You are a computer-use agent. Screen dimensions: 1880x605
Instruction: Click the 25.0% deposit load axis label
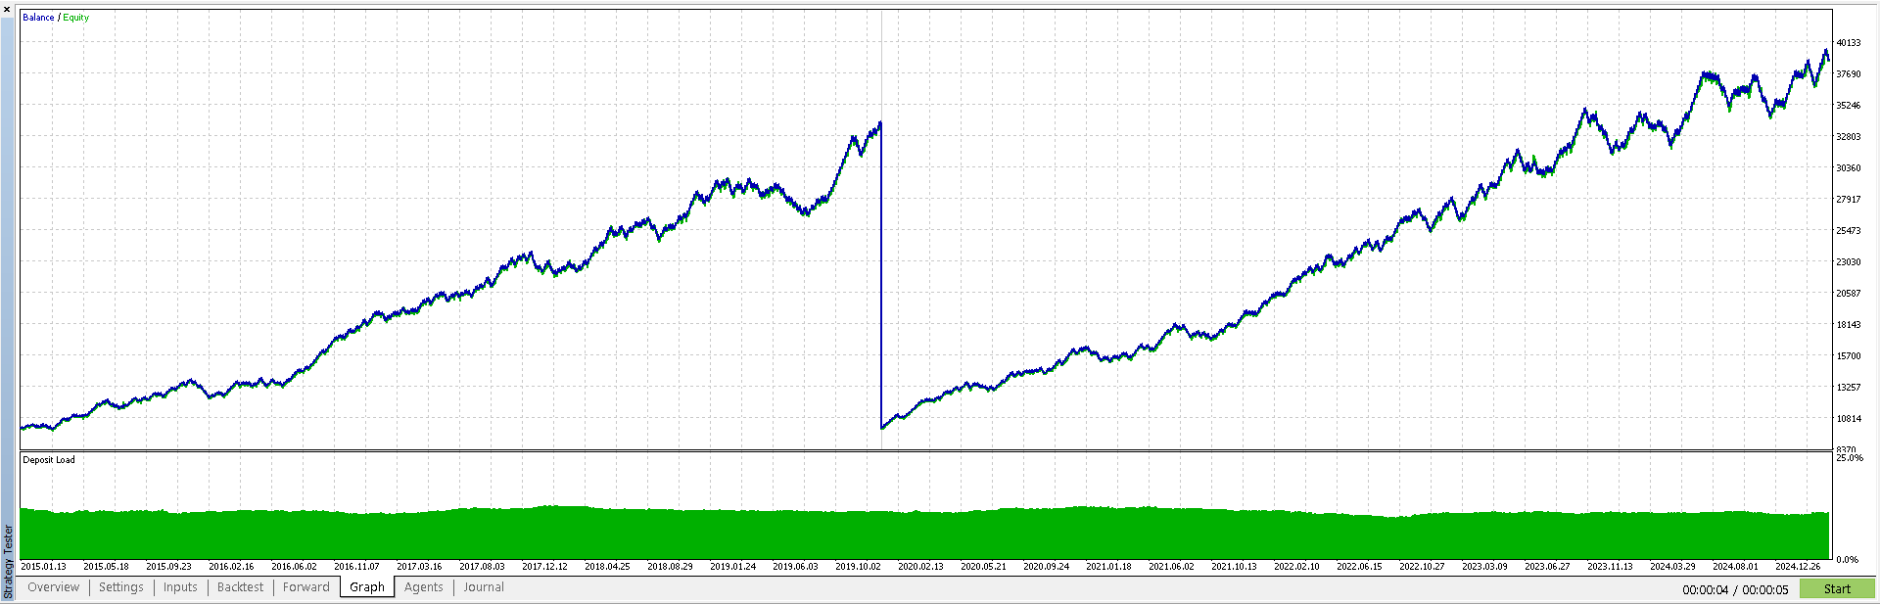click(1849, 458)
